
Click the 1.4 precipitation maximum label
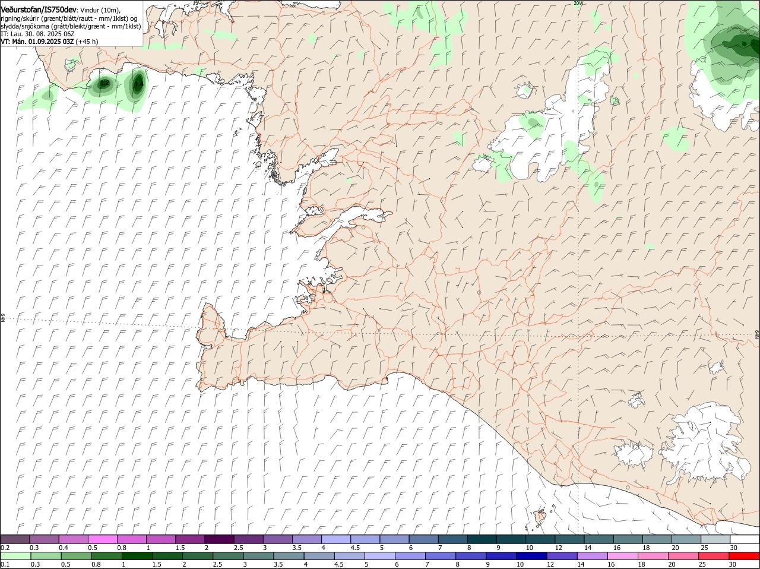pos(138,84)
